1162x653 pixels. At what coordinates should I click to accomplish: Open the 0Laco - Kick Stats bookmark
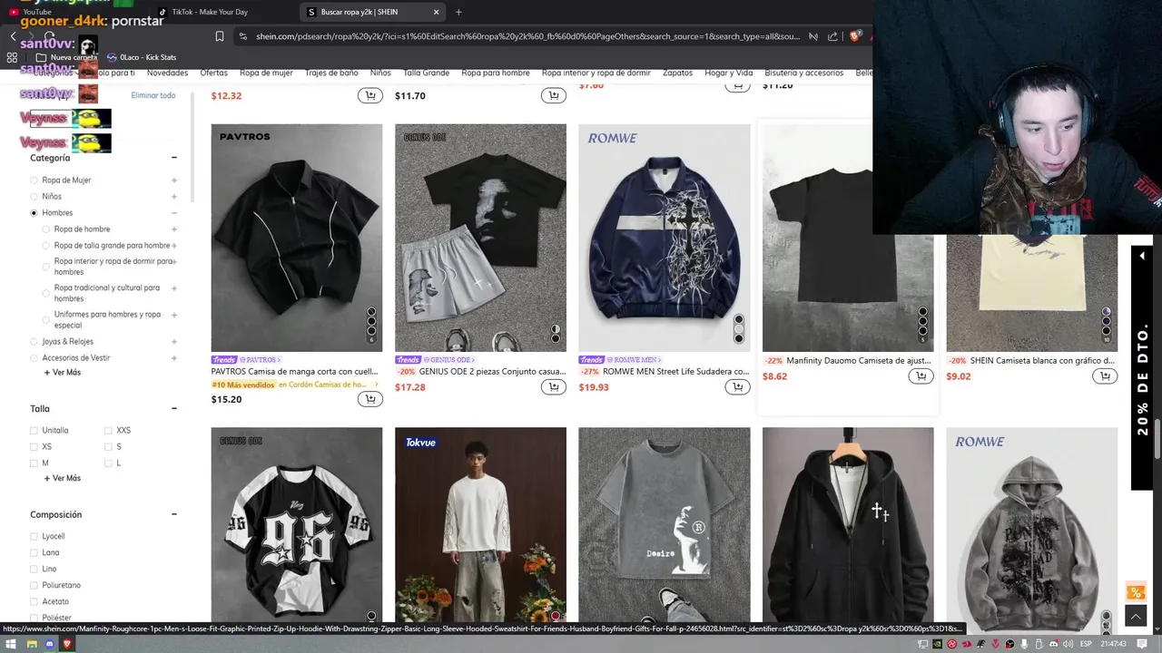coord(142,57)
